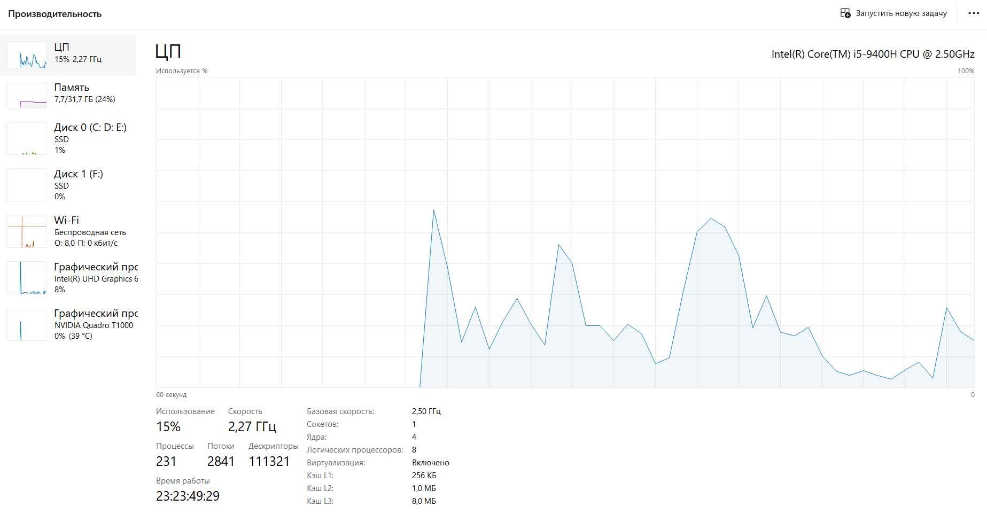Select Диск 1 (F:) entry
Screen dimensions: 987x514
(68, 185)
